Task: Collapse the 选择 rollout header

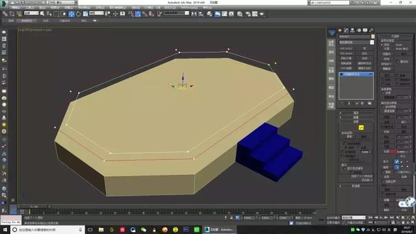Action: 356,122
